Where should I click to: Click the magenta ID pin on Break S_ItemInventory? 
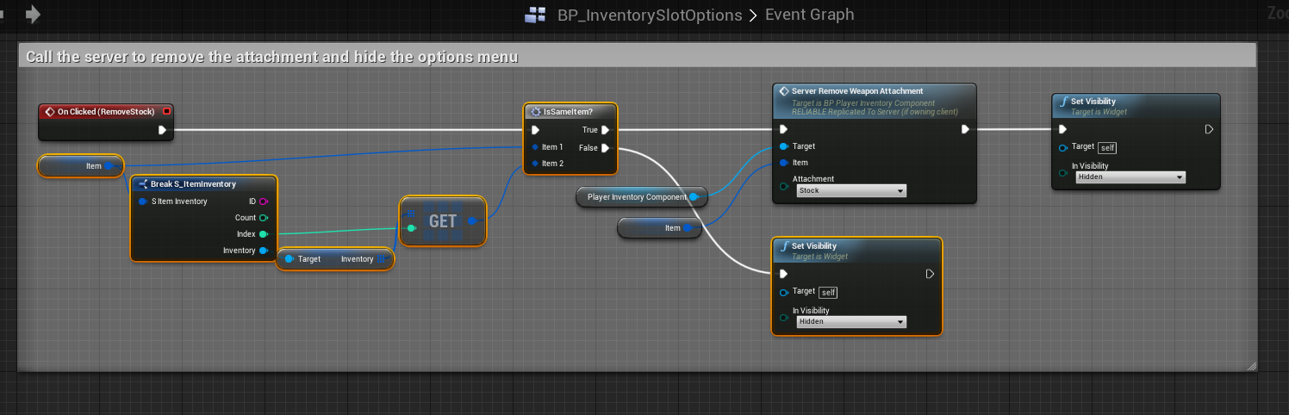click(264, 201)
